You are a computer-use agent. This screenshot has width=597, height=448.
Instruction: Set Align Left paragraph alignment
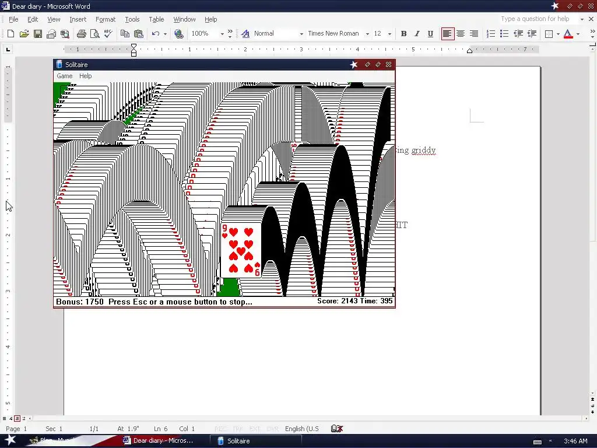pos(447,33)
